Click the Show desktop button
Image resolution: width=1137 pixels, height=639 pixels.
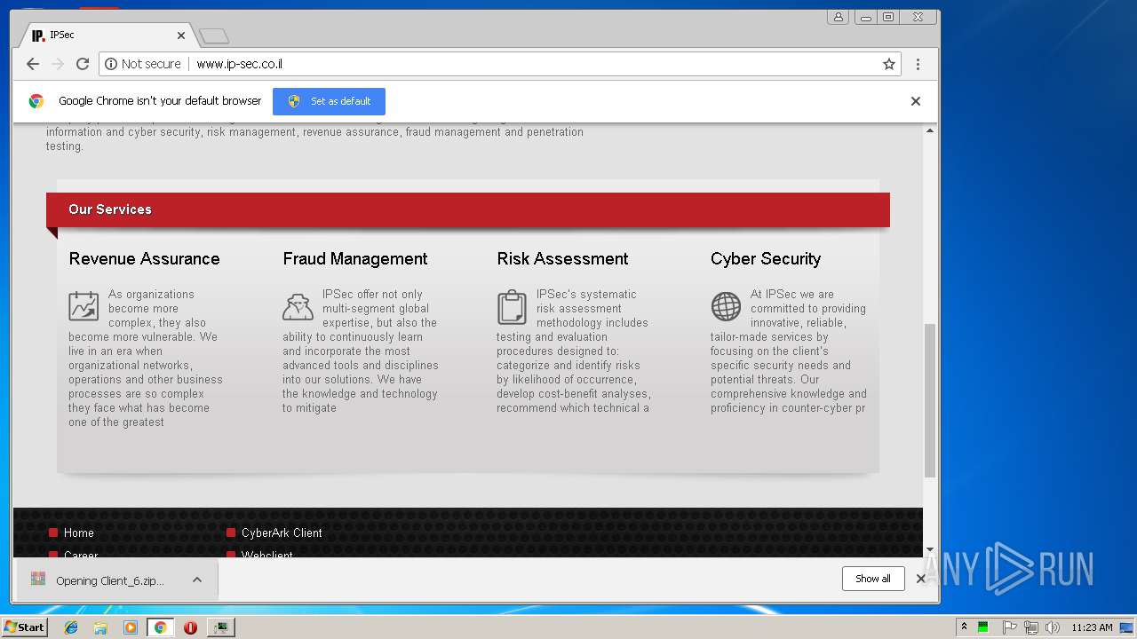pos(1127,627)
